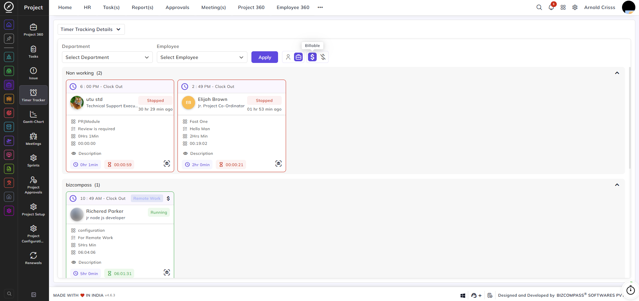Show Description on utu std card
This screenshot has height=301, width=639.
coord(87,153)
